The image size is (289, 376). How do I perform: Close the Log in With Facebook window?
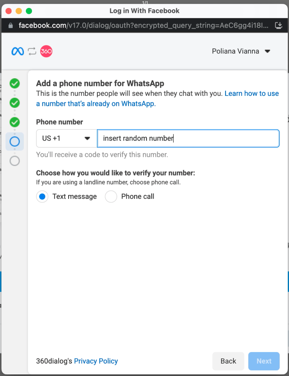coord(9,11)
